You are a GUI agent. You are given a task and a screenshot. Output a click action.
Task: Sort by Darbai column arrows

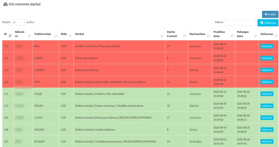click(162, 36)
